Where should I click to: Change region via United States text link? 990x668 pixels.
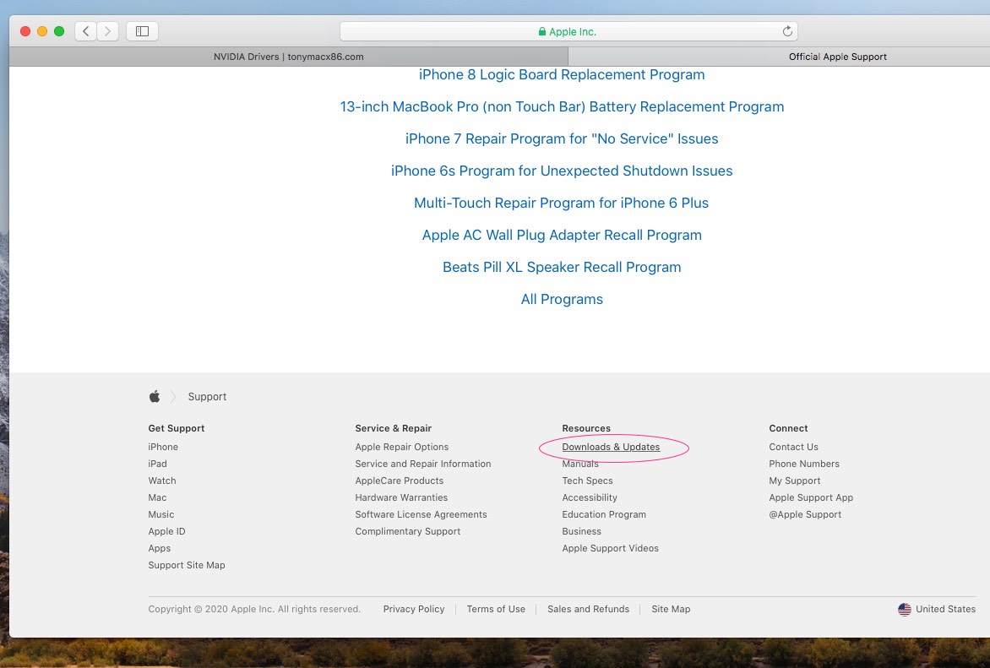point(945,609)
